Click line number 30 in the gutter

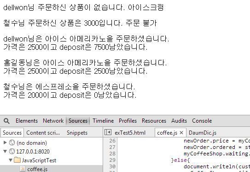(x=112, y=166)
